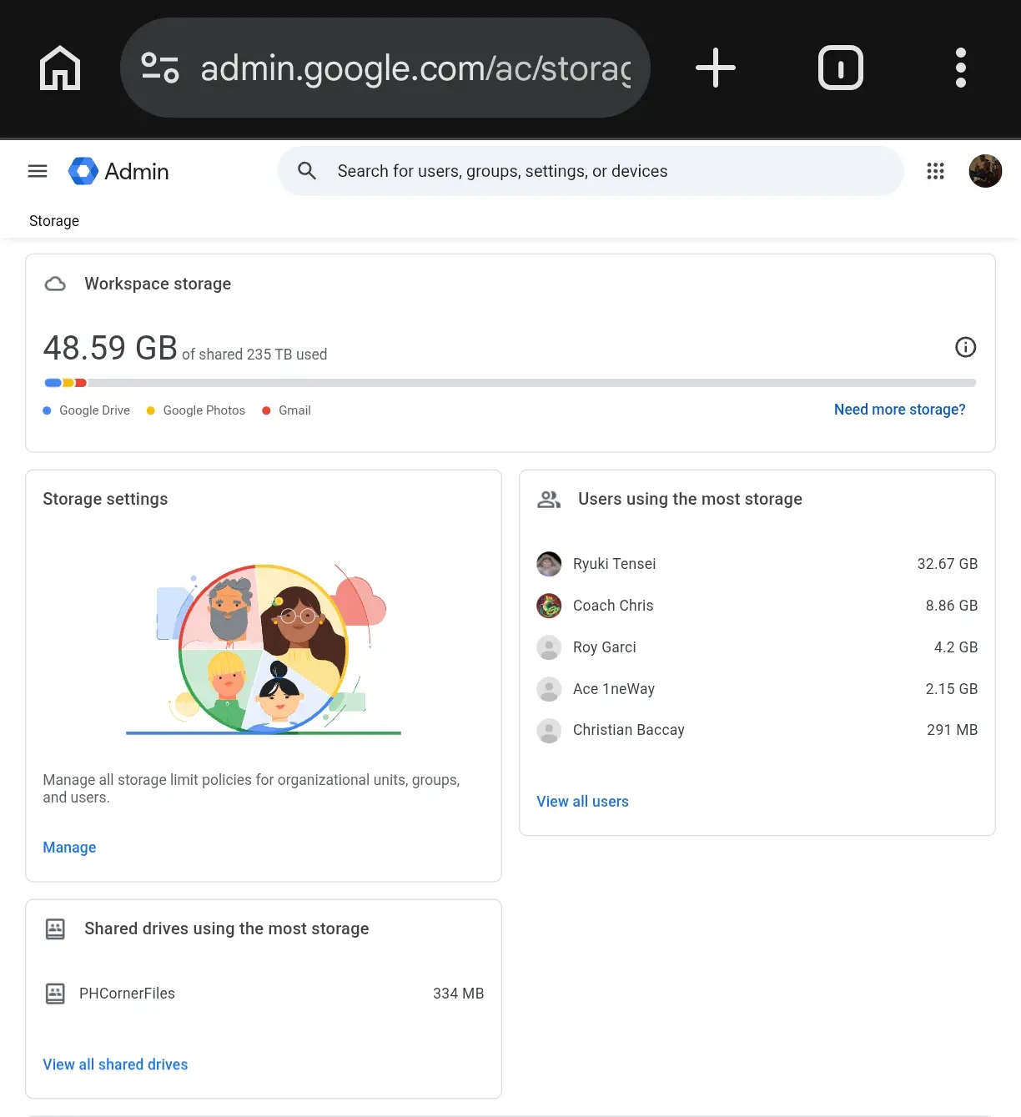Open Coach Chris user entry

[x=757, y=606]
